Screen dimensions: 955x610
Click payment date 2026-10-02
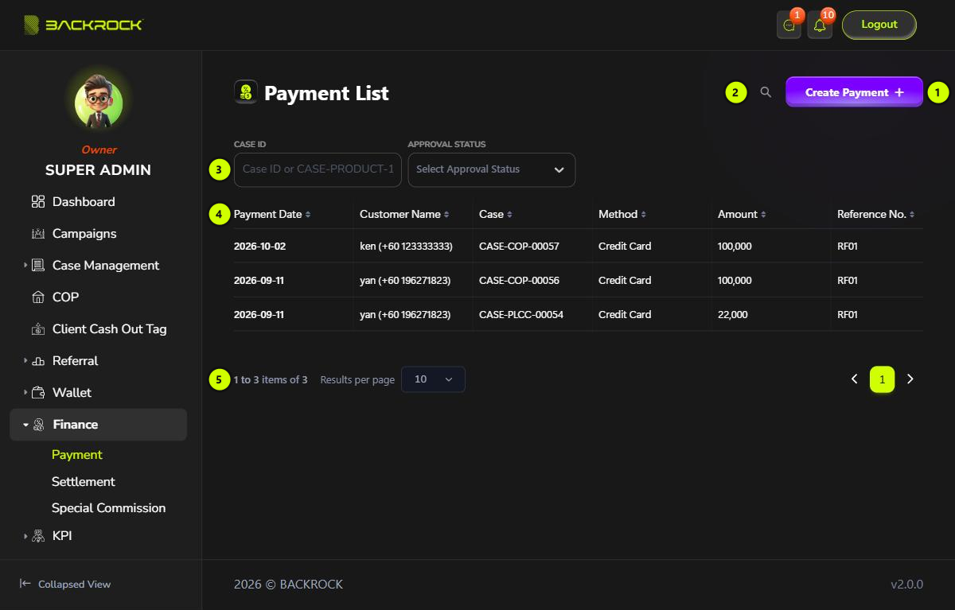259,247
